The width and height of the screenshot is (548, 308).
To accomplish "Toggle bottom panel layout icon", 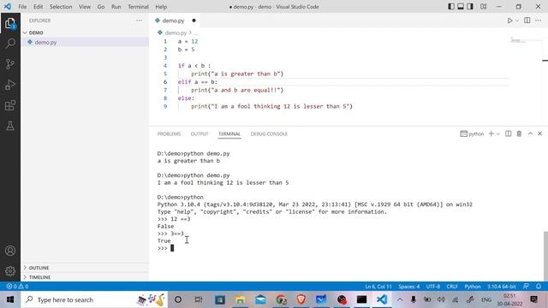I will (461, 7).
